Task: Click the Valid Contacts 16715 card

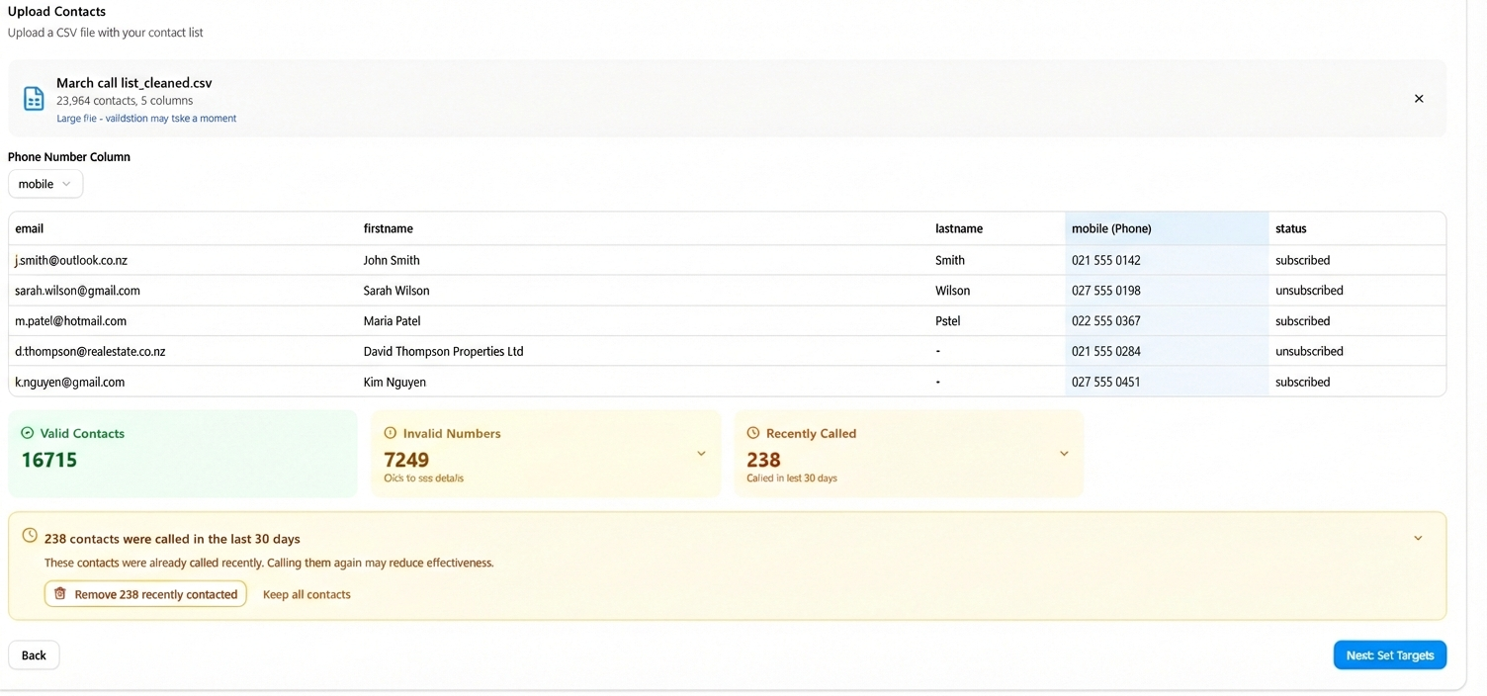Action: point(182,454)
